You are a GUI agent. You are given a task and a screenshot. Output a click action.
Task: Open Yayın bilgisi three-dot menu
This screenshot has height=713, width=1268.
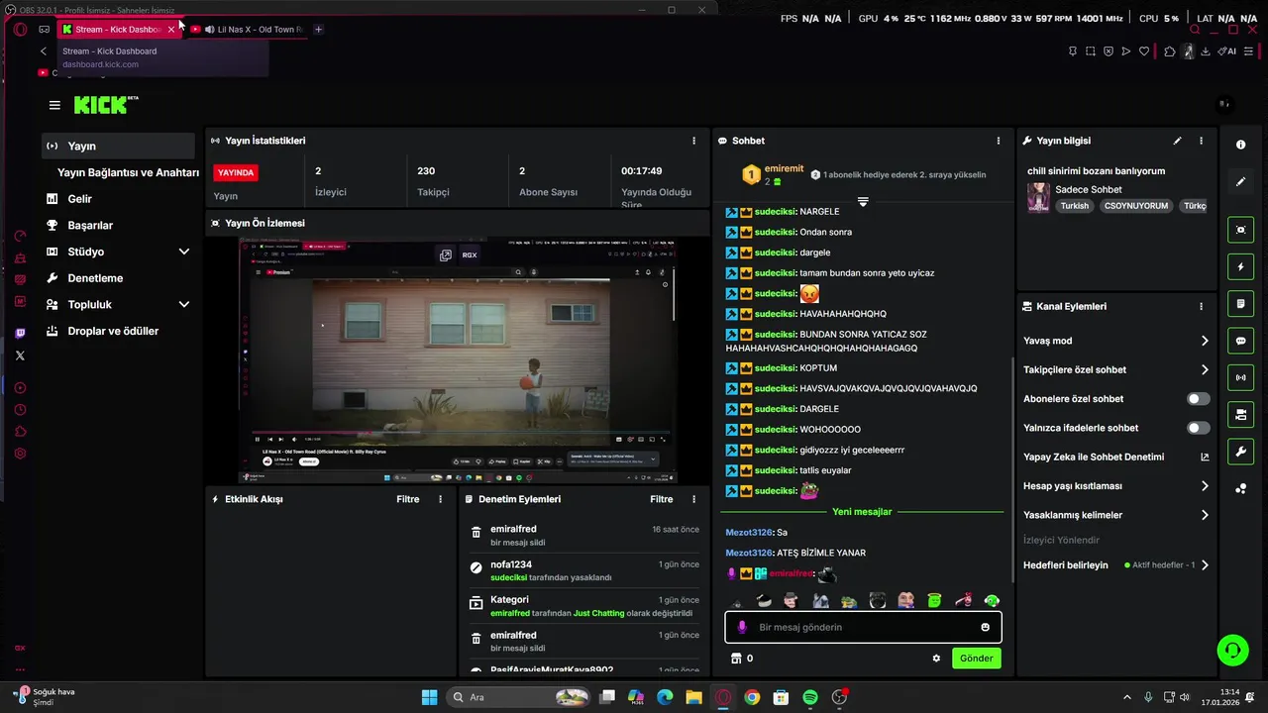pos(1201,141)
